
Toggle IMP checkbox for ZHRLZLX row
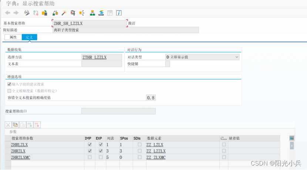coord(90,145)
